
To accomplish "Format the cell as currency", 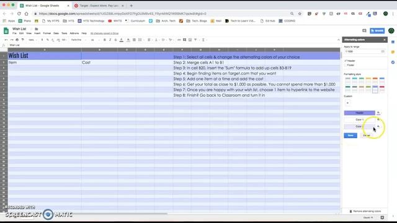I will click(x=42, y=40).
